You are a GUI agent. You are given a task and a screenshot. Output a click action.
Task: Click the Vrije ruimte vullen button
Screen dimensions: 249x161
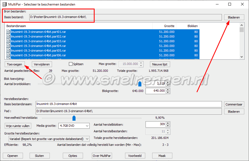[x=18, y=126]
